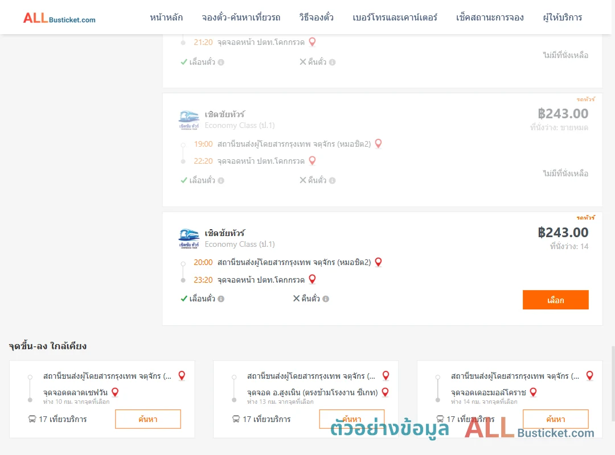Click the ค้นหา button for จุดจอดตลาดเซฟวัน
Screen dimensions: 615x455
click(x=148, y=419)
